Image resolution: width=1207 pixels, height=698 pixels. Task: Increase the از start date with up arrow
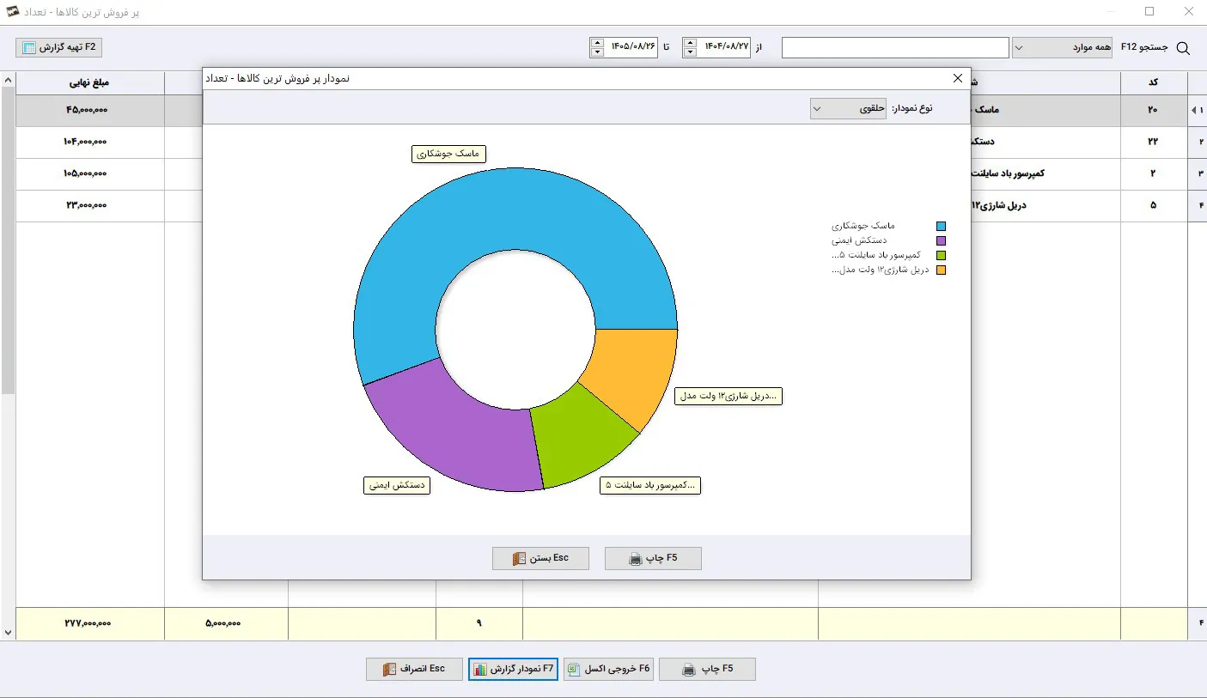coord(691,42)
